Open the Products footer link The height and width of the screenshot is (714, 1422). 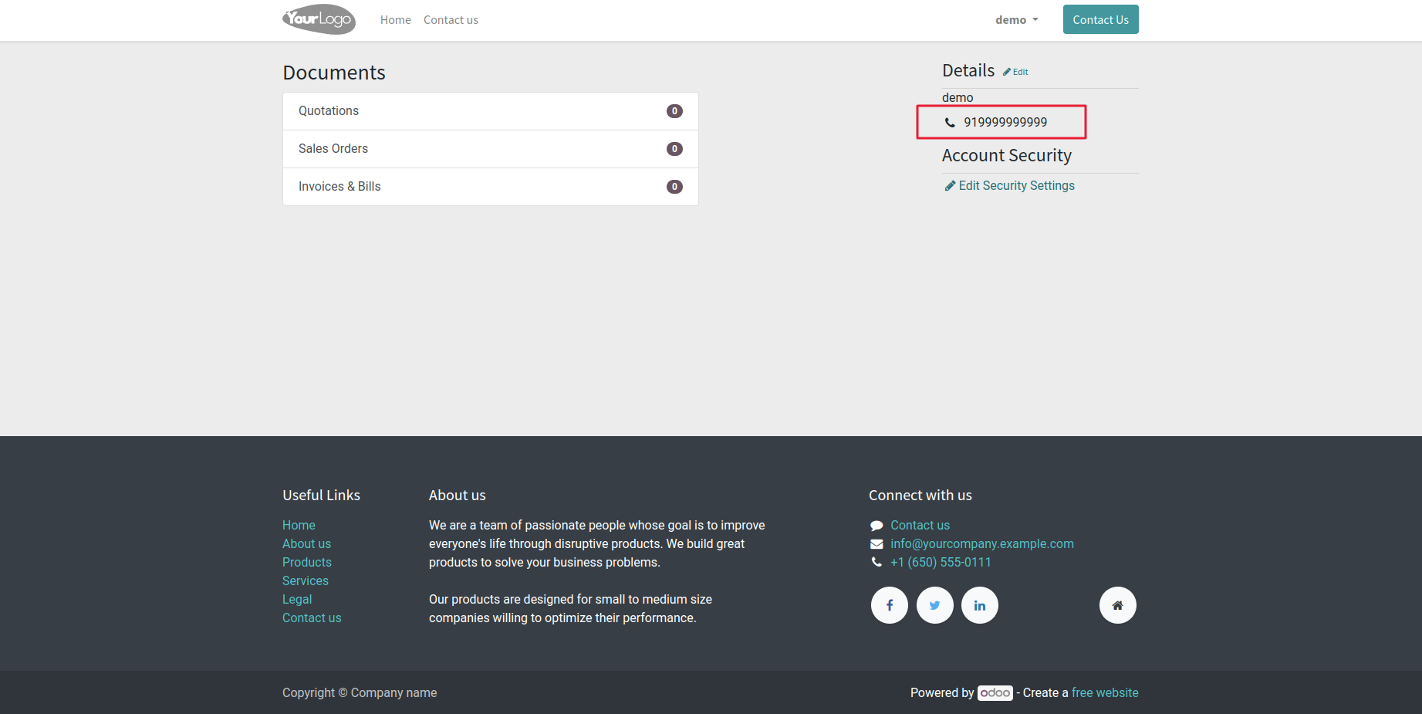pyautogui.click(x=306, y=563)
